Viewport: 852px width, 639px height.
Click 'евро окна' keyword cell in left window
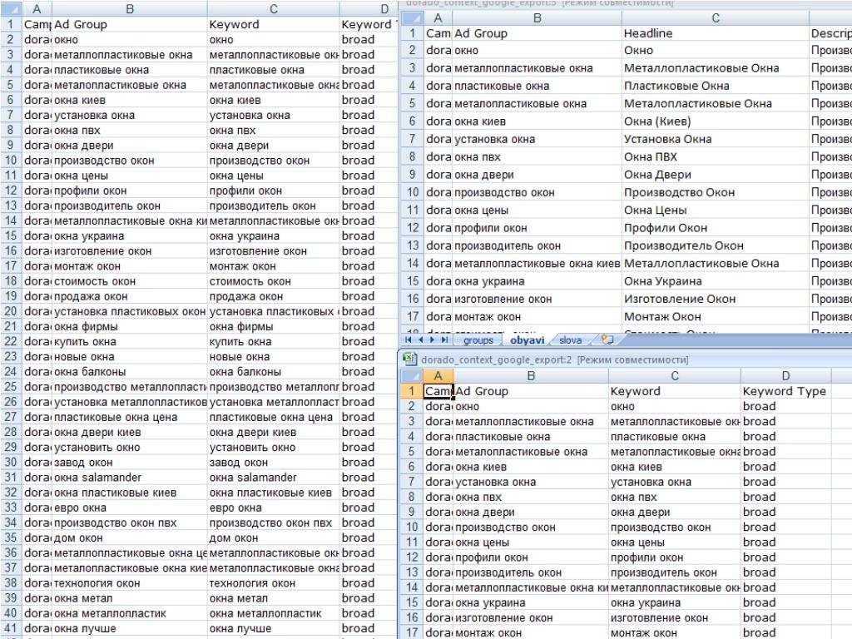pyautogui.click(x=273, y=508)
